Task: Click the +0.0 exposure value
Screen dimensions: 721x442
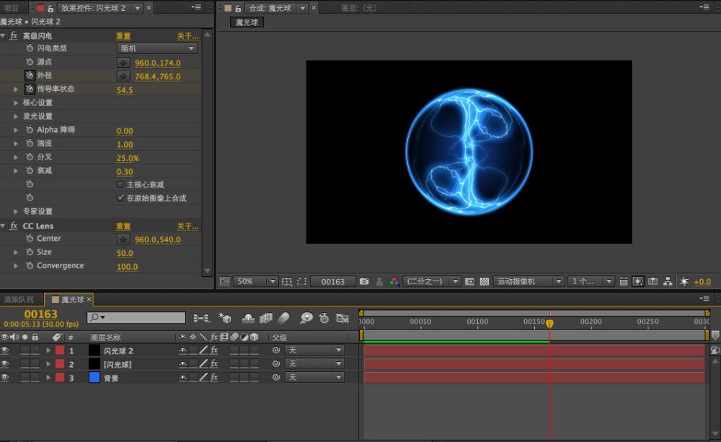Action: click(x=702, y=281)
